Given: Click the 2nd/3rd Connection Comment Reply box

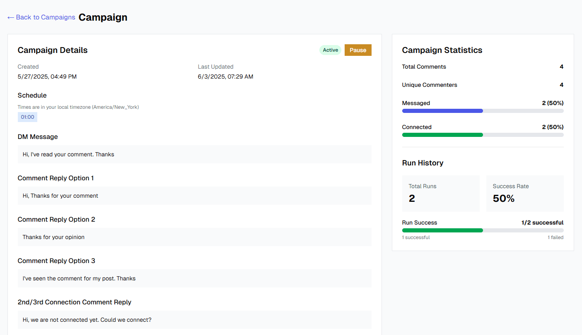Looking at the screenshot, I should click(194, 319).
